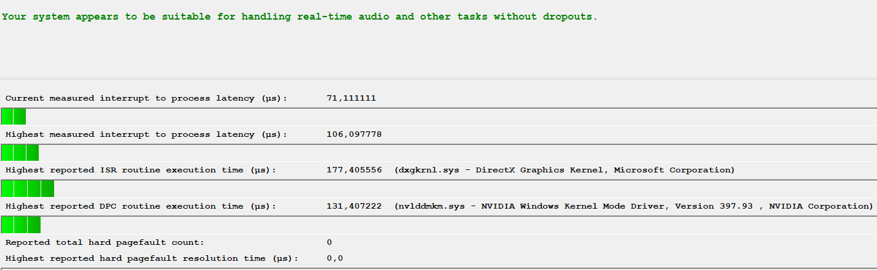Click the nvlddmkm.sys NVIDIA driver entry
Screen dimensions: 877x270
click(x=633, y=206)
